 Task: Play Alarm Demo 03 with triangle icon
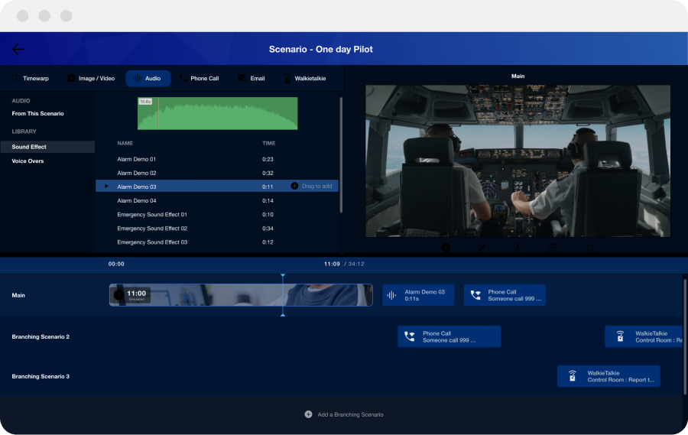click(106, 186)
